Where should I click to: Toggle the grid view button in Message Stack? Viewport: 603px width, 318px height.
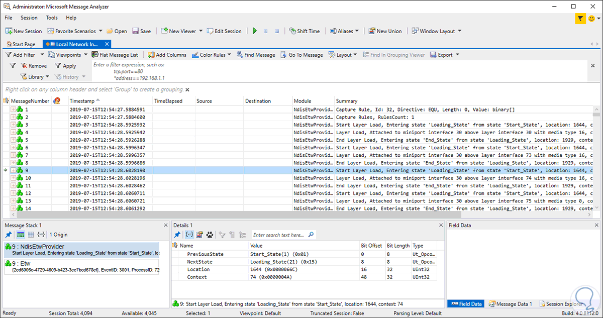pos(31,235)
